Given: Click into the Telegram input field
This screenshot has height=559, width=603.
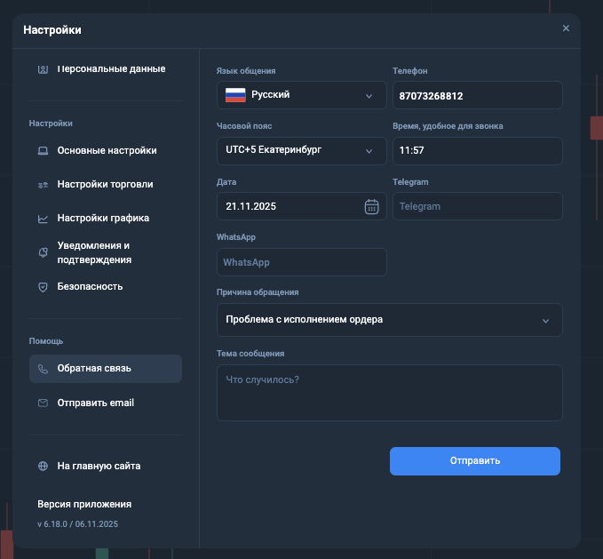Looking at the screenshot, I should (477, 206).
